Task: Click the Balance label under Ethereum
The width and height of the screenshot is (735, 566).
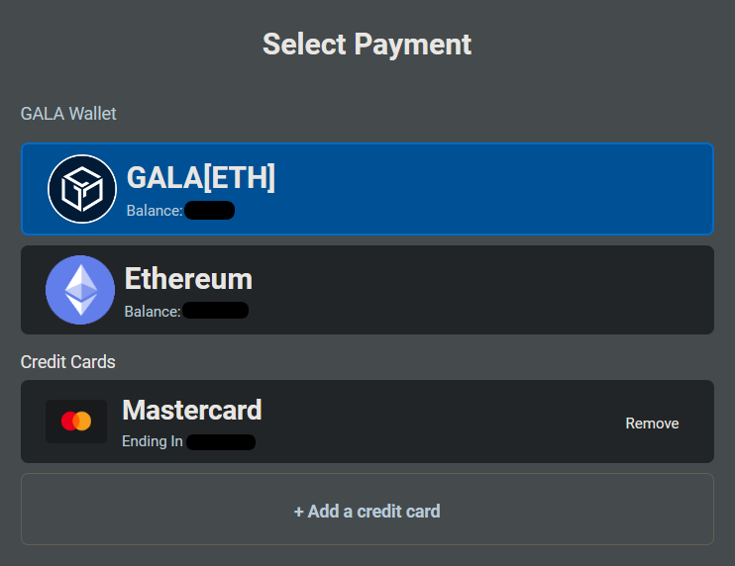Action: pos(153,312)
